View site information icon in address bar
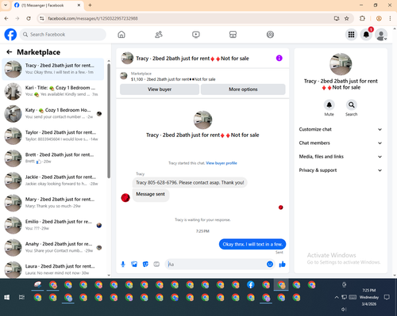This screenshot has width=397, height=316. [42, 18]
